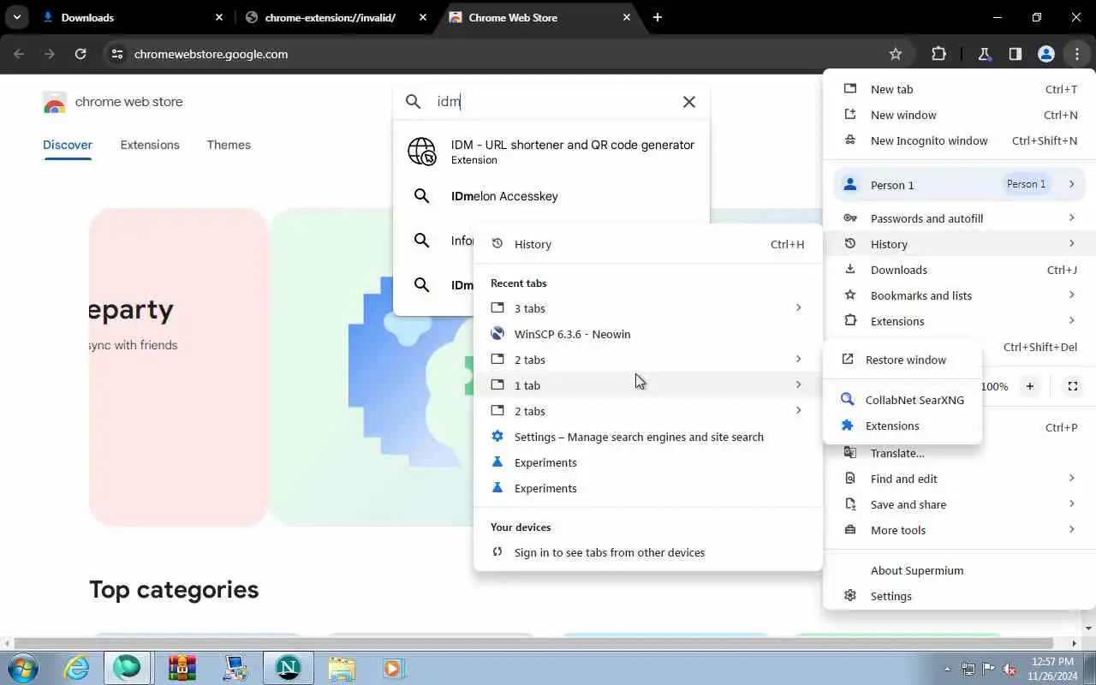The height and width of the screenshot is (685, 1096).
Task: Expand More tools submenu
Action: 959,530
